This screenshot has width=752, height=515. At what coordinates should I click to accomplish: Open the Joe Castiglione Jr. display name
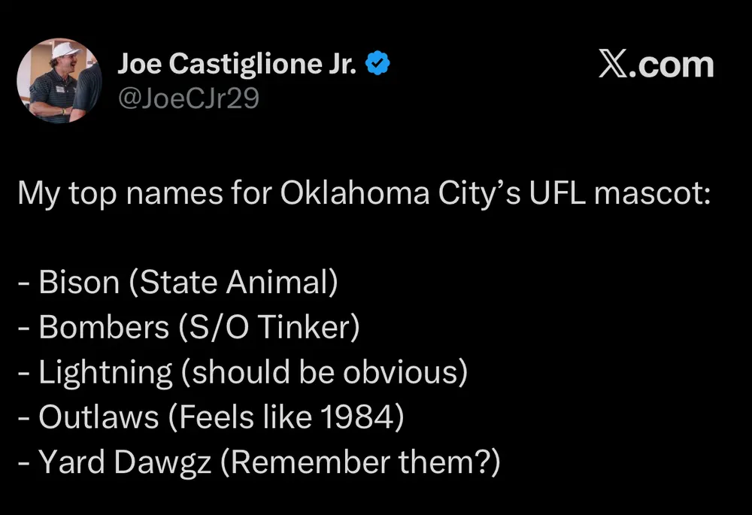[237, 65]
